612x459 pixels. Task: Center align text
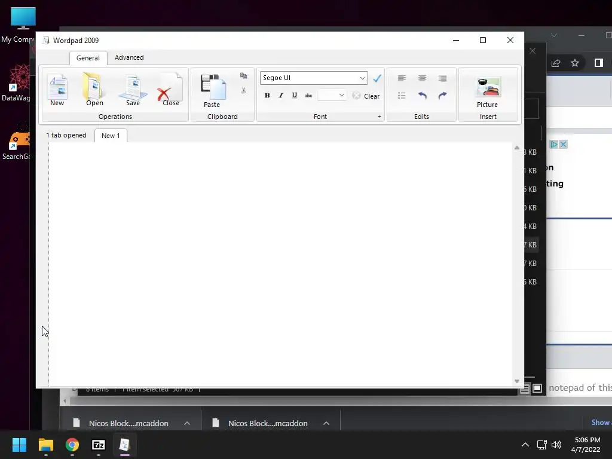tap(422, 78)
